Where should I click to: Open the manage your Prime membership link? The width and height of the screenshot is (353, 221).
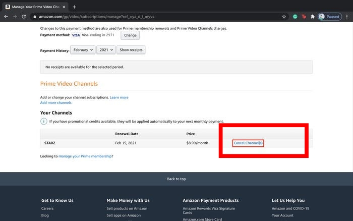85,156
